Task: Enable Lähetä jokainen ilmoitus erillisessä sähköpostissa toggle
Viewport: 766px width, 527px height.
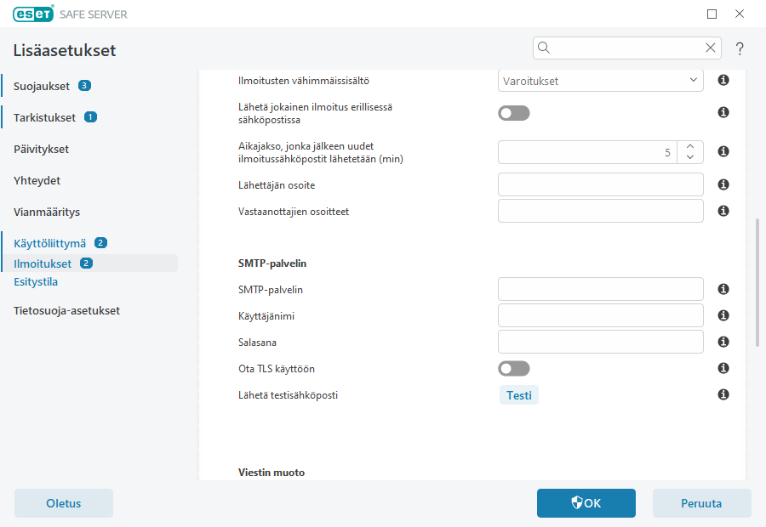Action: coord(514,113)
